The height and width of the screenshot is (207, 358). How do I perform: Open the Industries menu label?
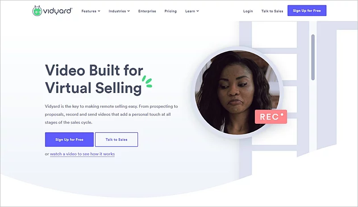pyautogui.click(x=117, y=11)
